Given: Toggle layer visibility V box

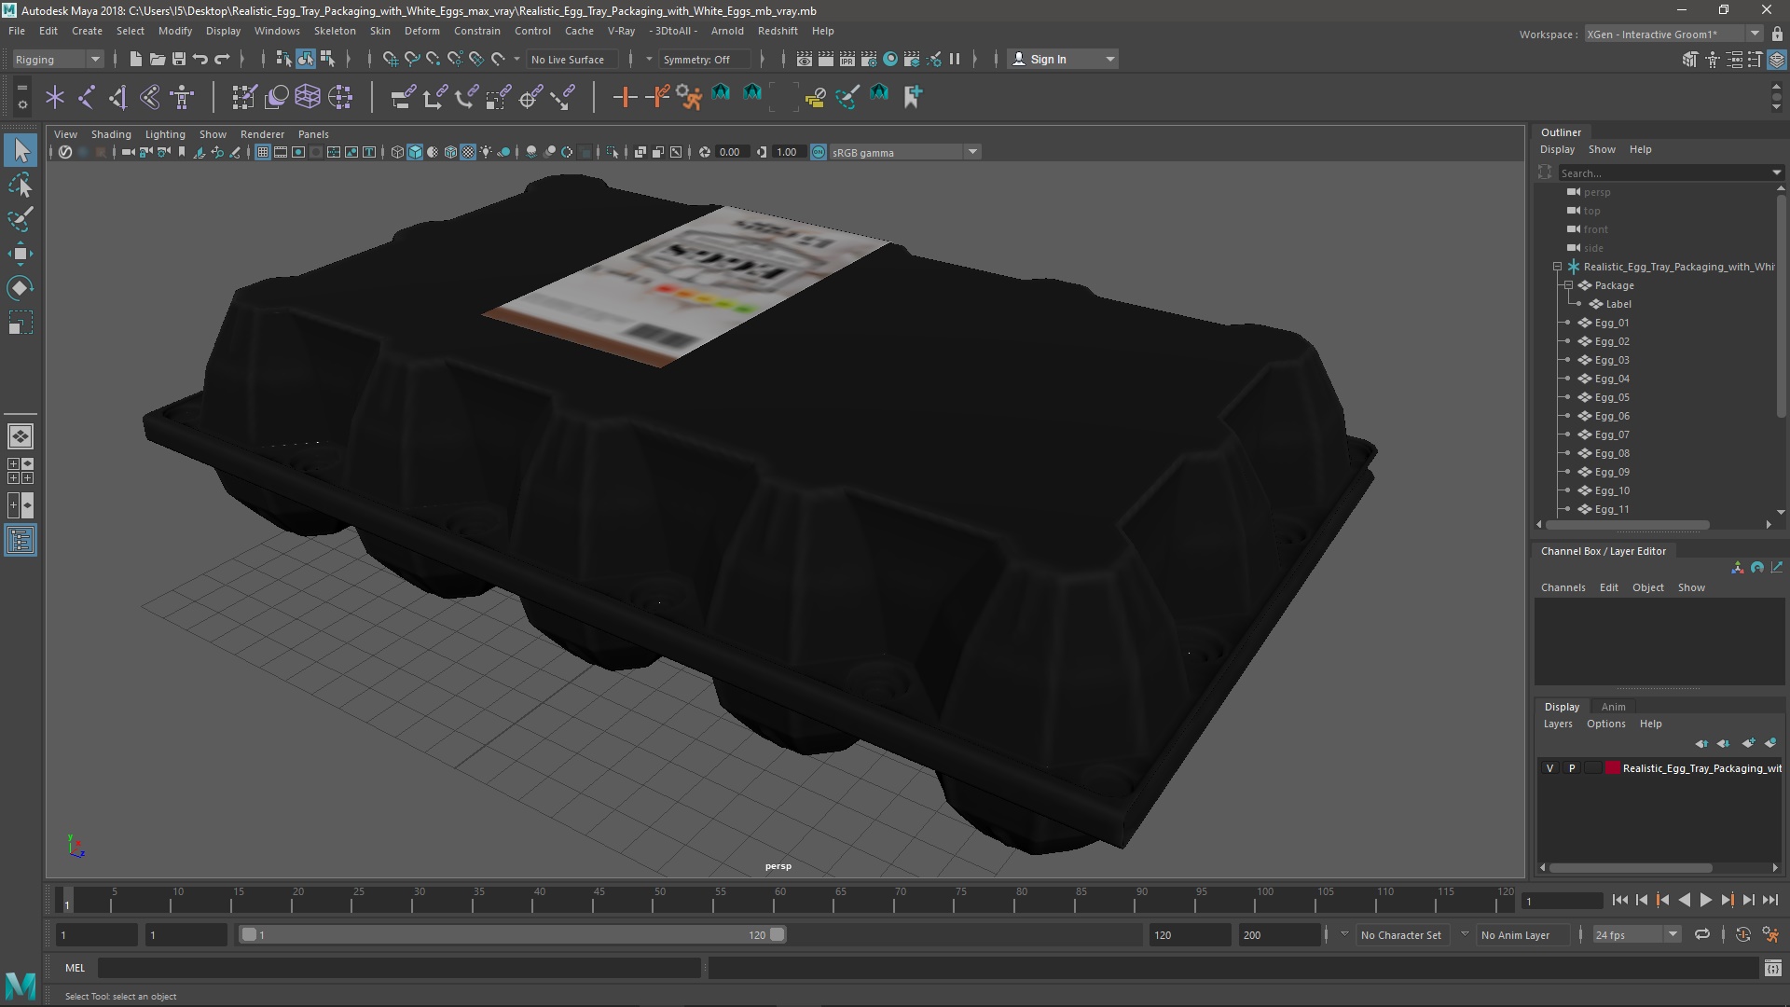Looking at the screenshot, I should coord(1549,768).
